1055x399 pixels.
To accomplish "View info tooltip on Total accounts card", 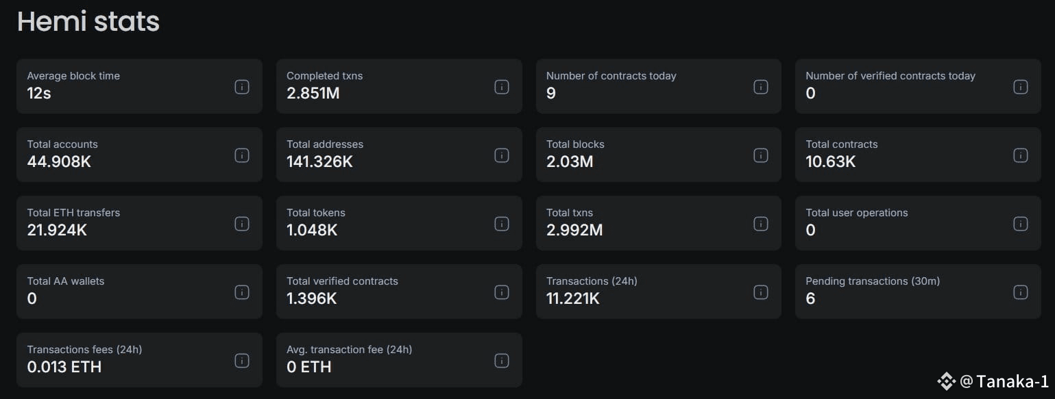I will pos(242,155).
